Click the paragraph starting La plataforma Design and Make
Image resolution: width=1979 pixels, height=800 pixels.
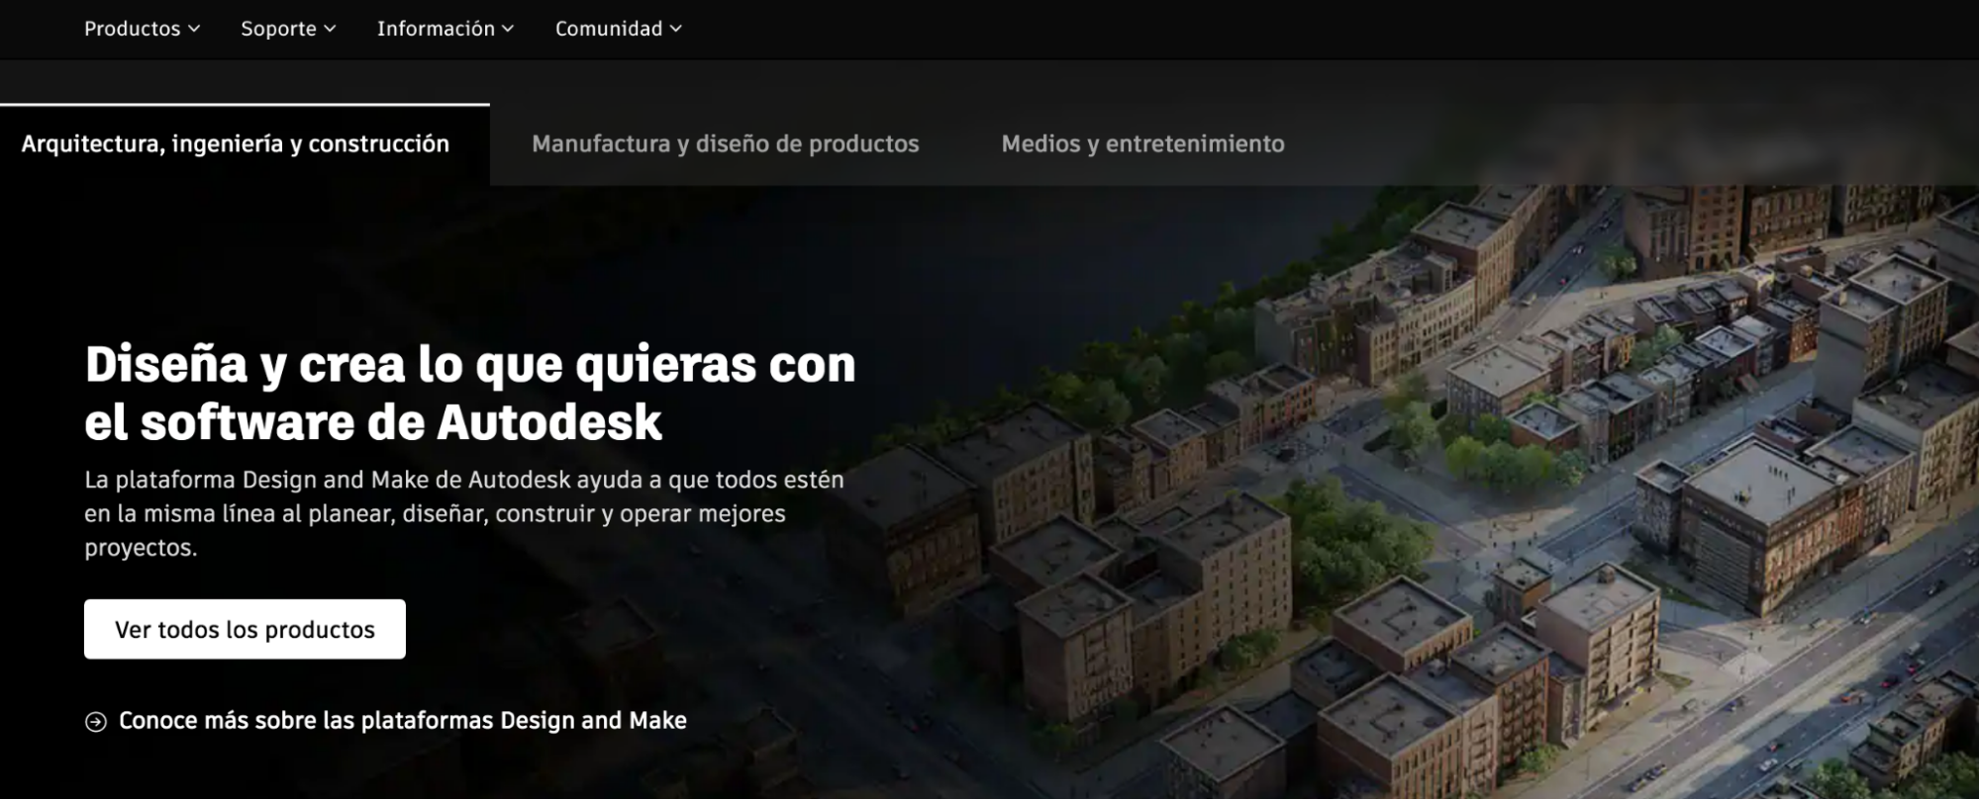click(464, 513)
